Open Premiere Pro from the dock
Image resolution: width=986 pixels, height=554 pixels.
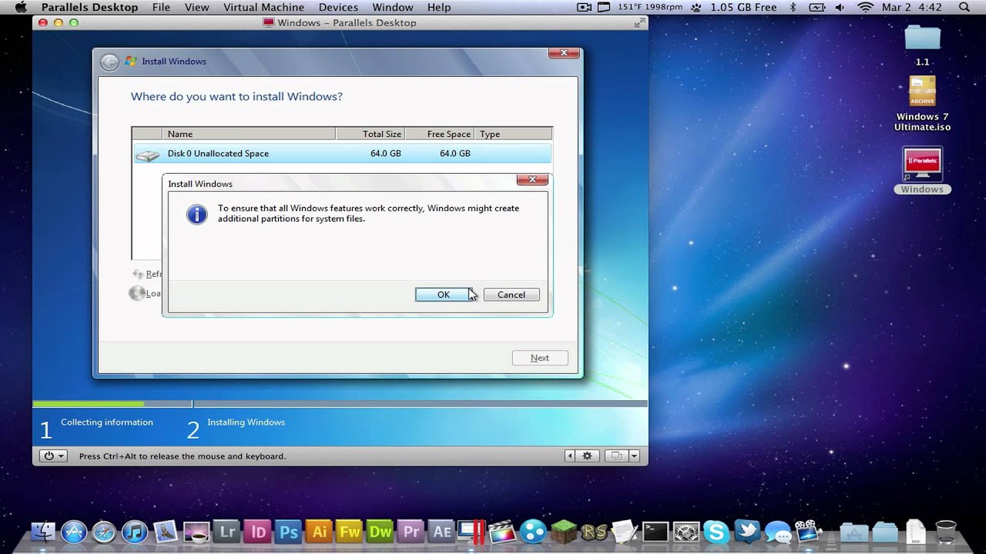(411, 532)
